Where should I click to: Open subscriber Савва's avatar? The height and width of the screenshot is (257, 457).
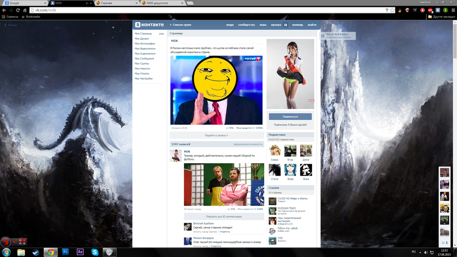pos(275,151)
